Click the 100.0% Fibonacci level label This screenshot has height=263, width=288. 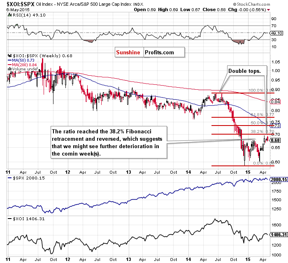click(260, 90)
